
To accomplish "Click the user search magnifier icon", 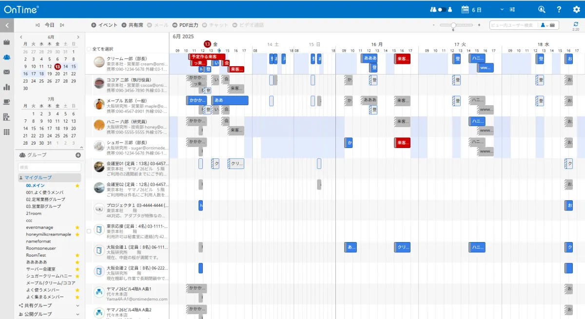I will 542,9.
